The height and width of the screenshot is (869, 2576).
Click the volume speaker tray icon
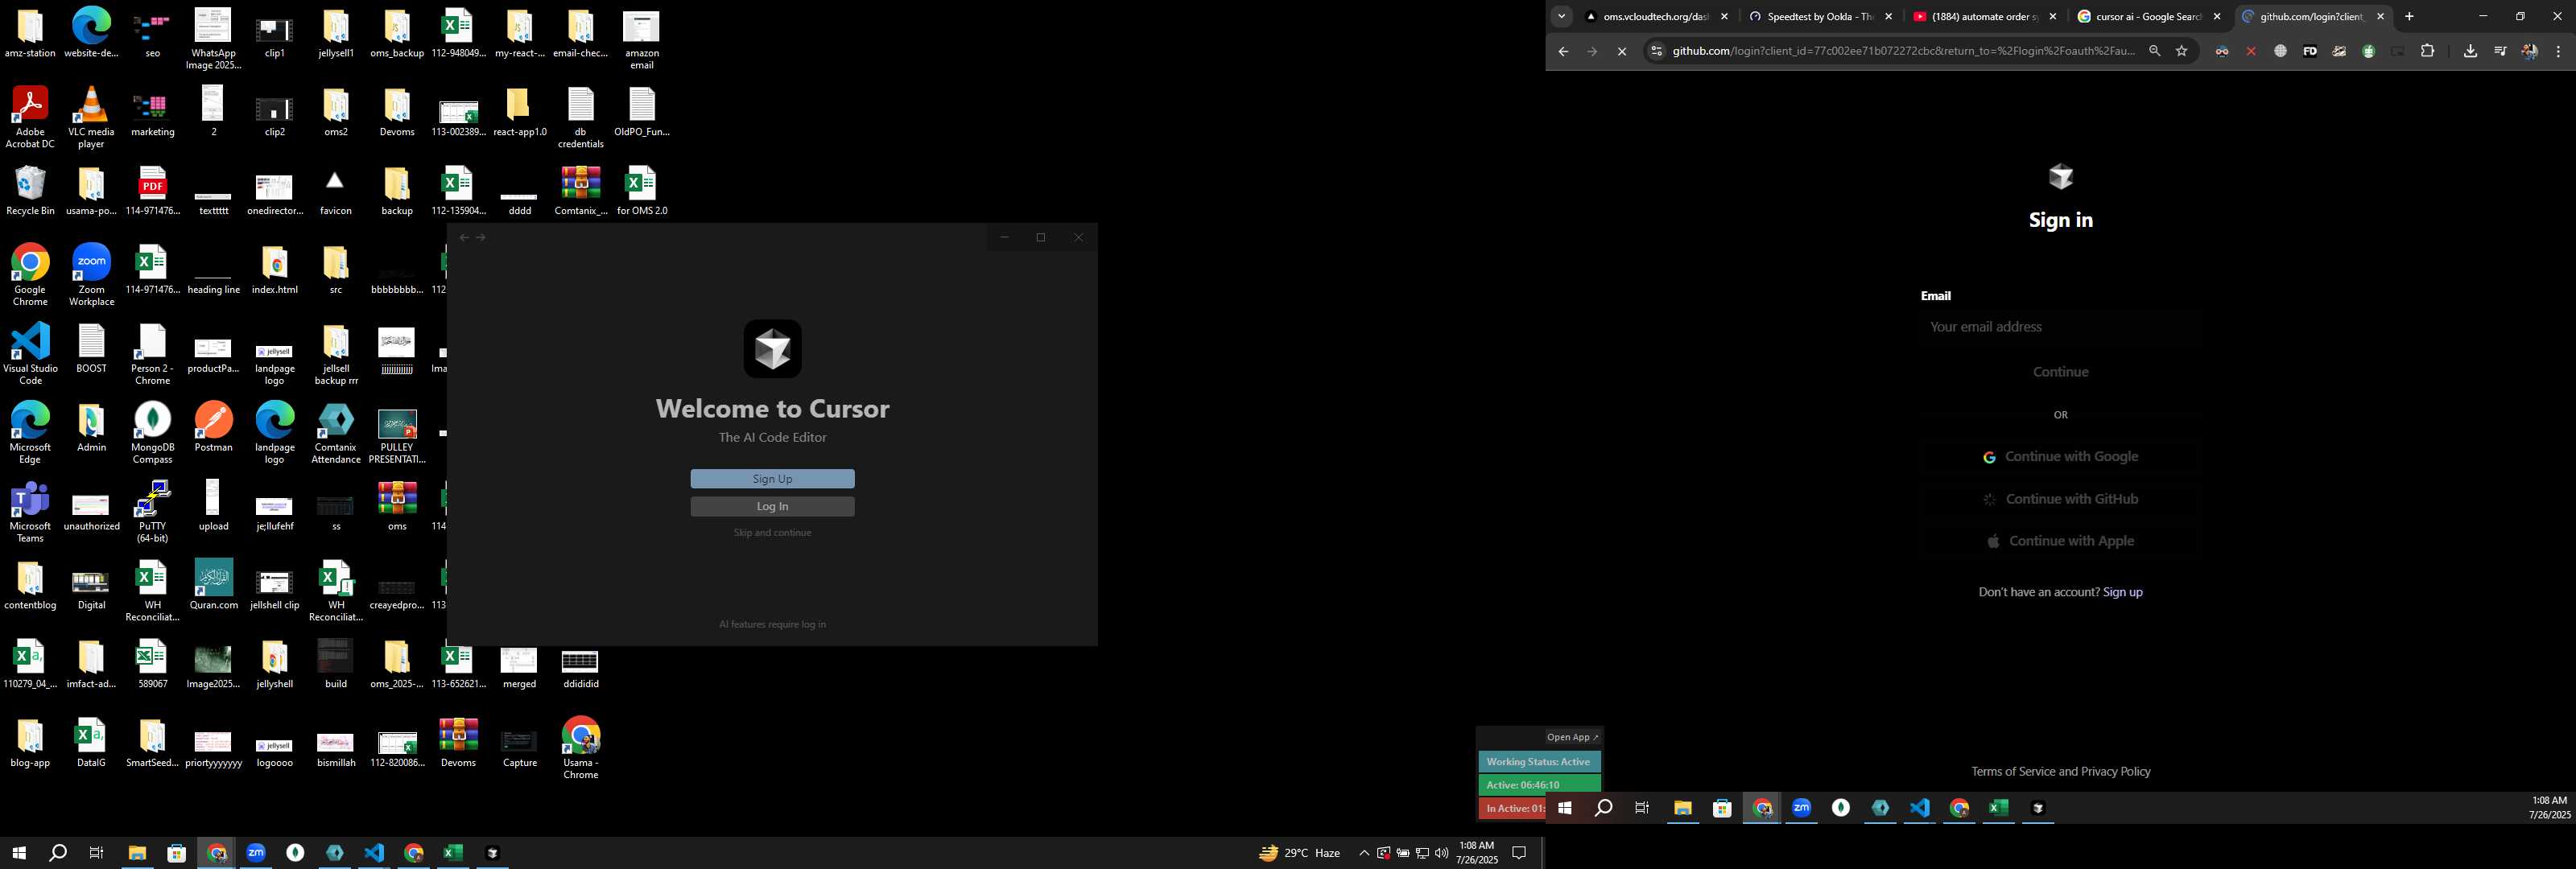pyautogui.click(x=1441, y=853)
